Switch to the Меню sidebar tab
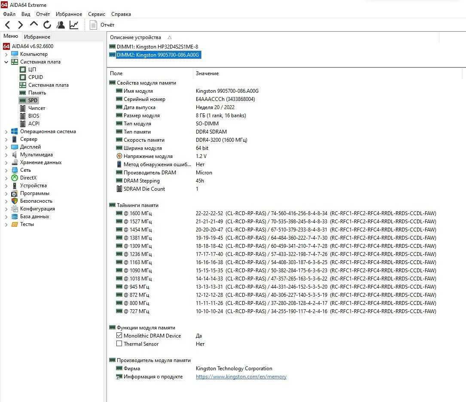466x402 pixels. (x=11, y=36)
